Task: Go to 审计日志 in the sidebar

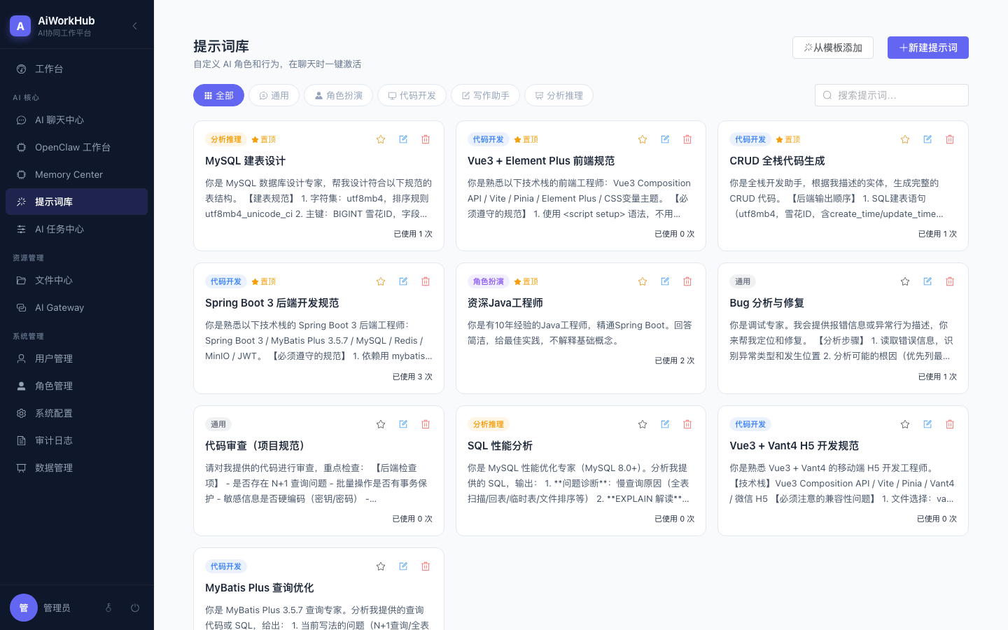Action: tap(76, 440)
